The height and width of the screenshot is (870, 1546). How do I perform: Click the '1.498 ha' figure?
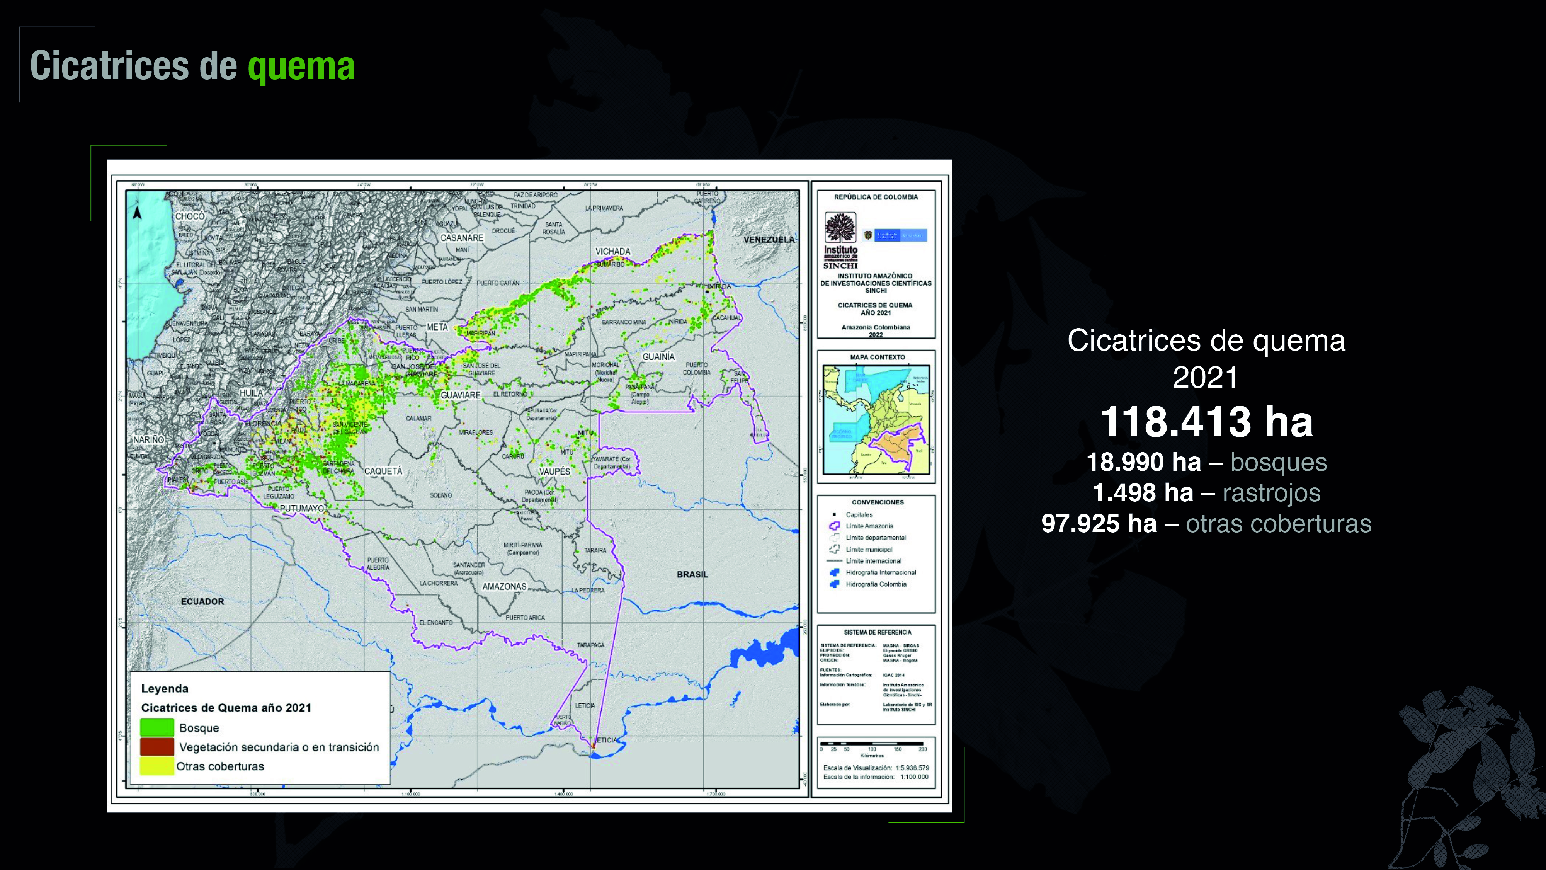[x=1143, y=493]
